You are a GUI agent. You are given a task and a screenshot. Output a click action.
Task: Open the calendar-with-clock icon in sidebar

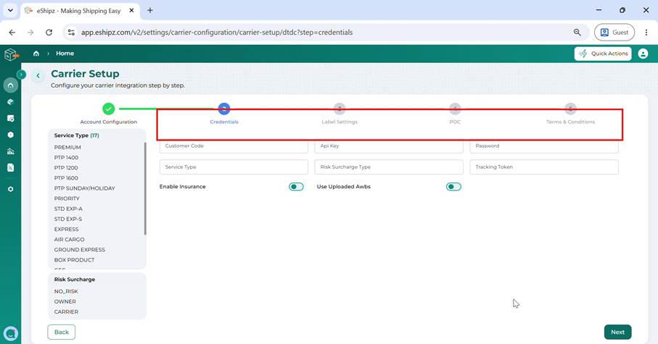tap(10, 118)
